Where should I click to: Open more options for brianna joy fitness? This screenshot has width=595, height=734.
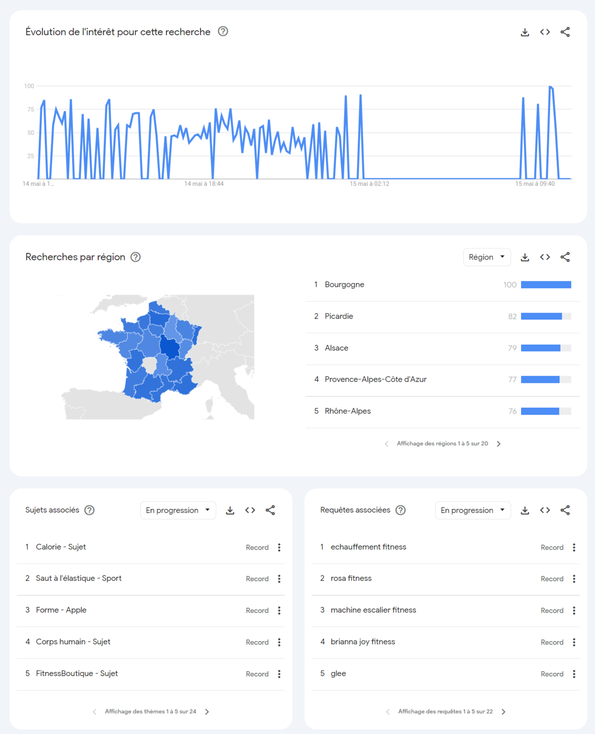(574, 642)
